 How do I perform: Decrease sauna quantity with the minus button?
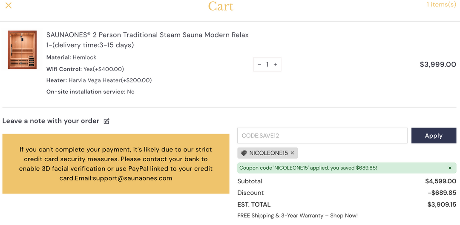[259, 65]
